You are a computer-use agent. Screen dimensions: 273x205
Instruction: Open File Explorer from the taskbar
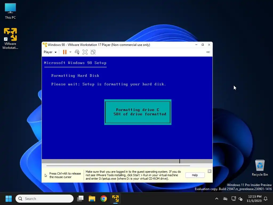click(x=92, y=199)
